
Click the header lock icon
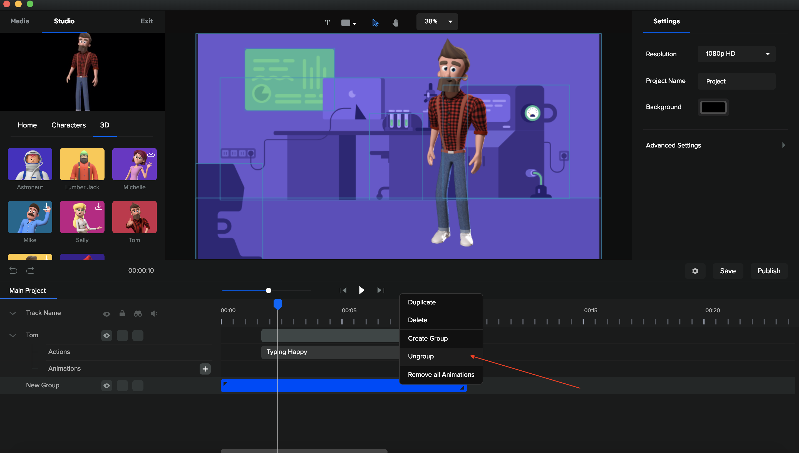pyautogui.click(x=122, y=313)
